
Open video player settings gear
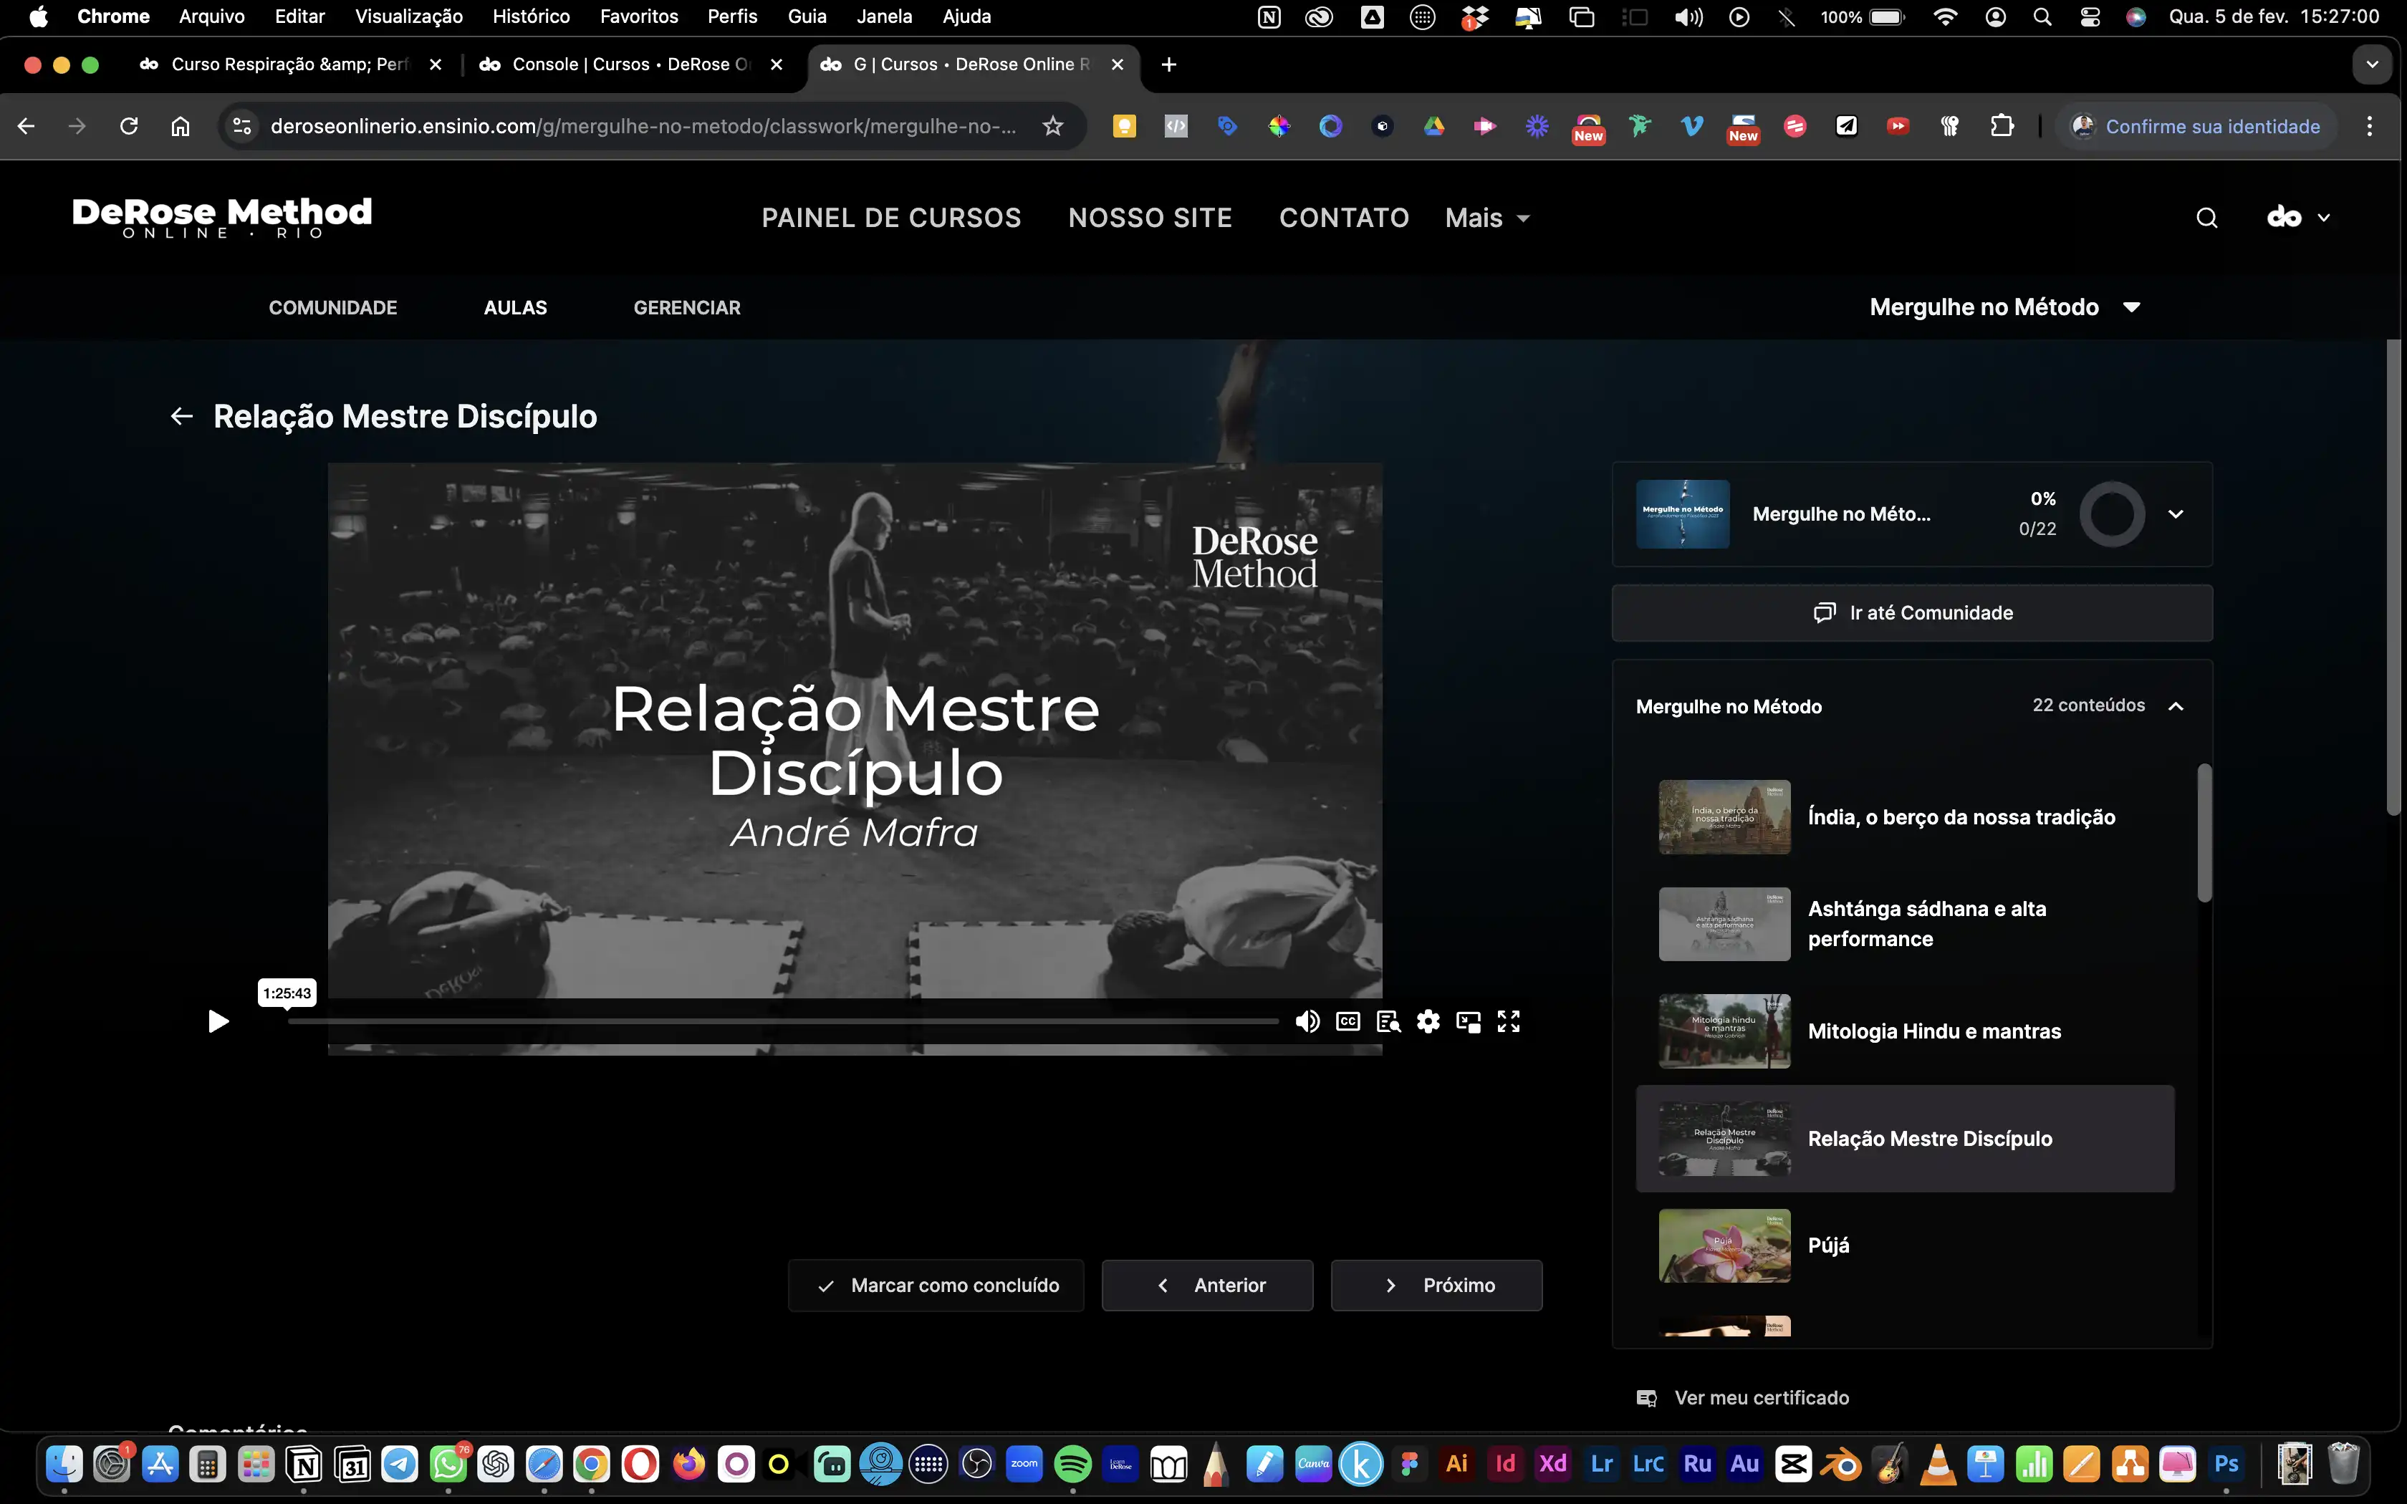point(1428,1021)
